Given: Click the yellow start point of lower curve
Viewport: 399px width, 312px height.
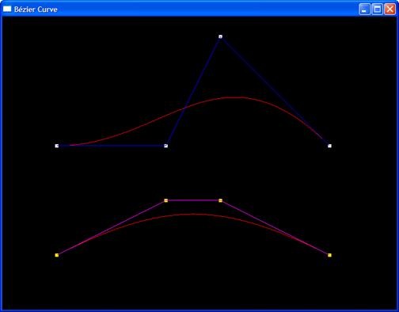Looking at the screenshot, I should pyautogui.click(x=57, y=255).
